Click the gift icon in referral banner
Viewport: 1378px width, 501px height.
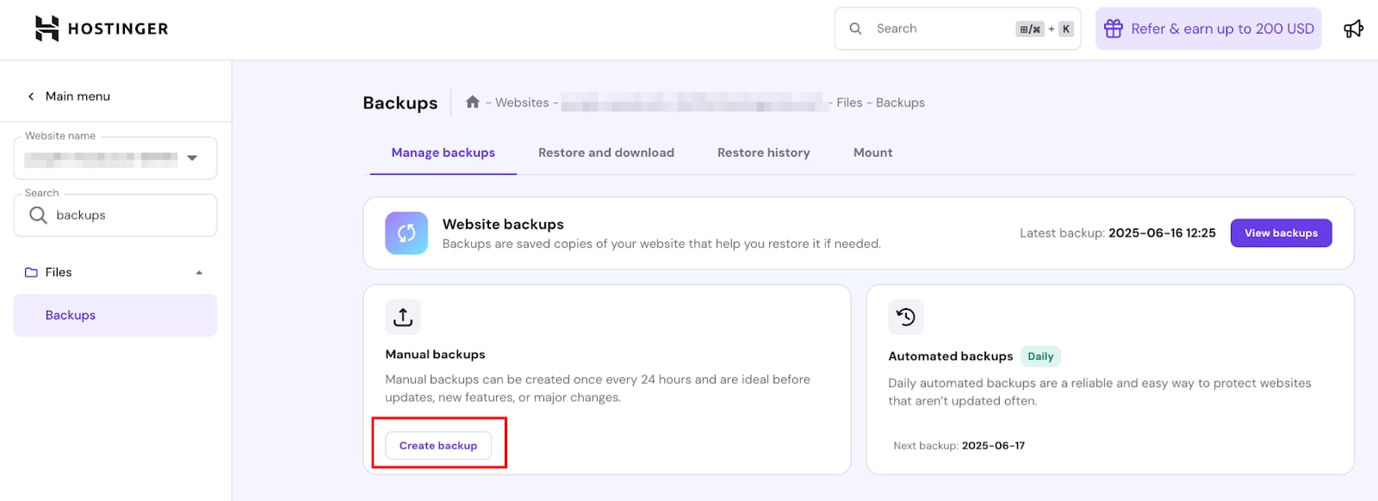[1113, 28]
